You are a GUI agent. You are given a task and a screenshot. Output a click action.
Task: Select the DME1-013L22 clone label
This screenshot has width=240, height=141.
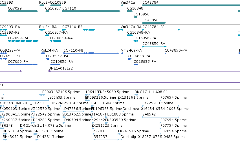coord(61,68)
